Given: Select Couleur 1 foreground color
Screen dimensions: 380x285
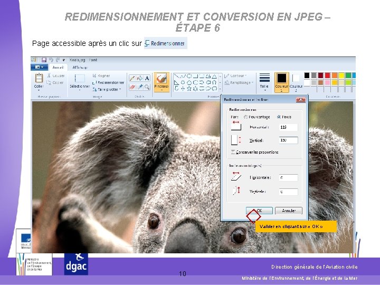Looking at the screenshot, I should pos(282,82).
